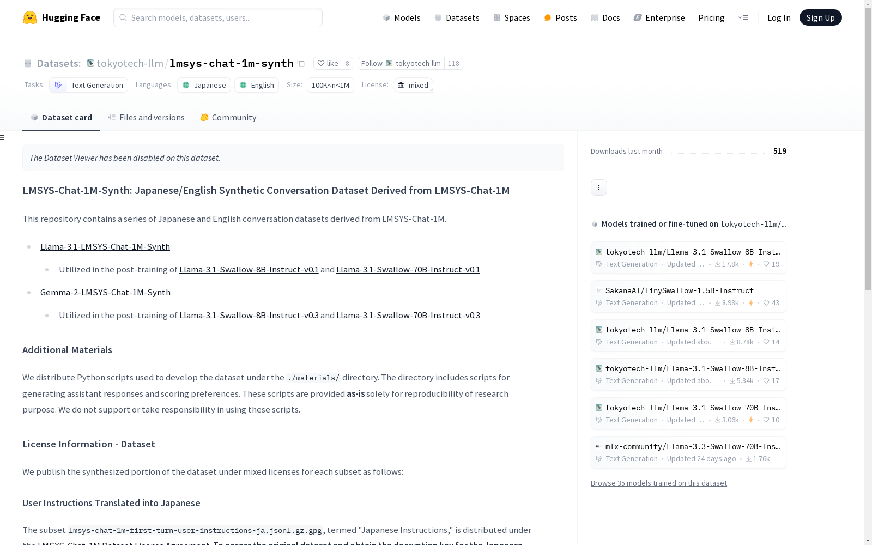
Task: Click the Log In link
Action: click(x=779, y=17)
